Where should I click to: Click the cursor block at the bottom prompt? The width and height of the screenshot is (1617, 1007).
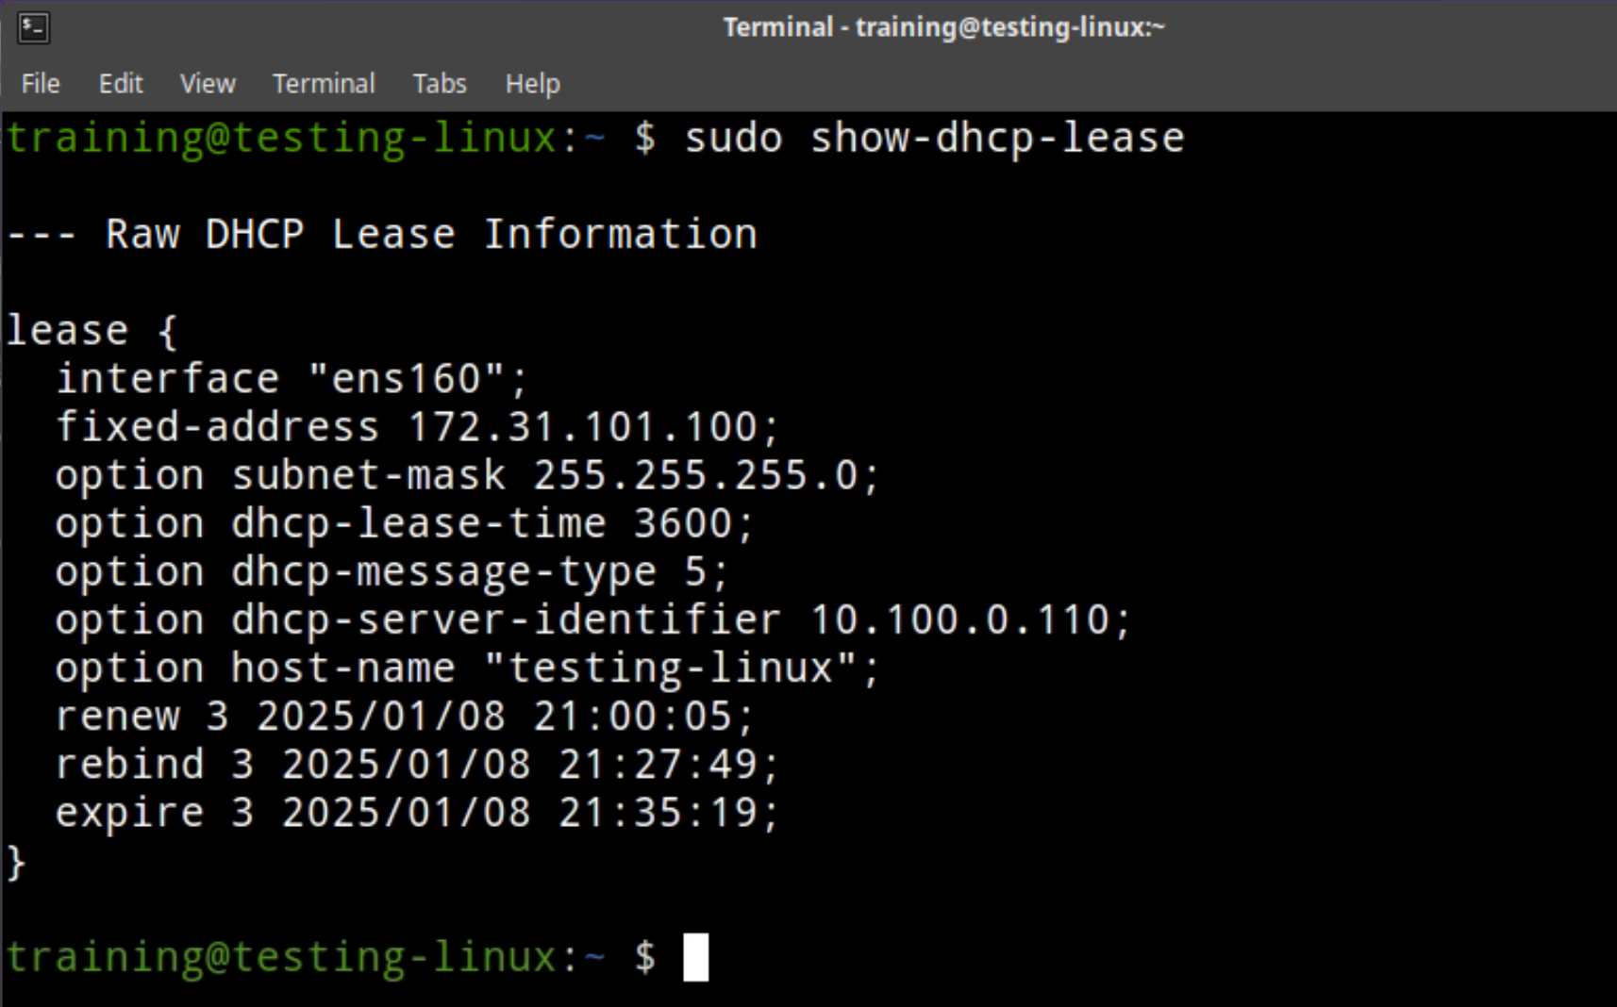pos(695,957)
